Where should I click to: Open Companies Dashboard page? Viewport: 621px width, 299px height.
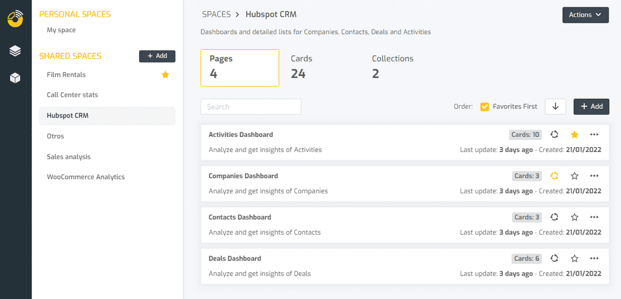(243, 175)
